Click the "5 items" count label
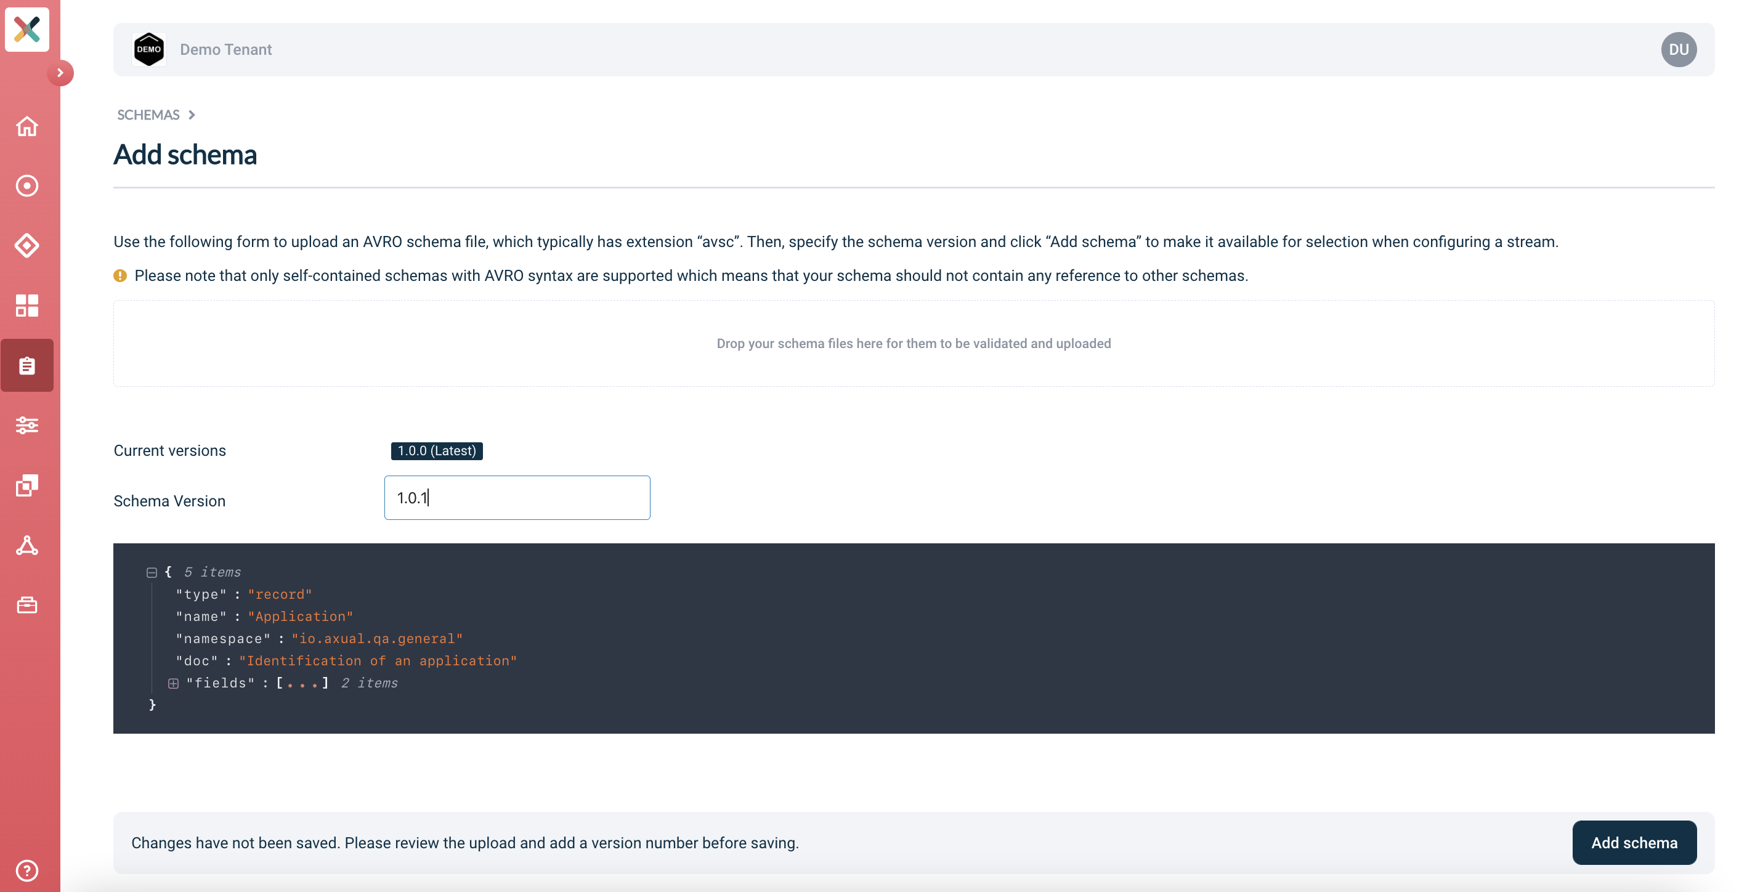Screen dimensions: 1747x892 [x=213, y=572]
